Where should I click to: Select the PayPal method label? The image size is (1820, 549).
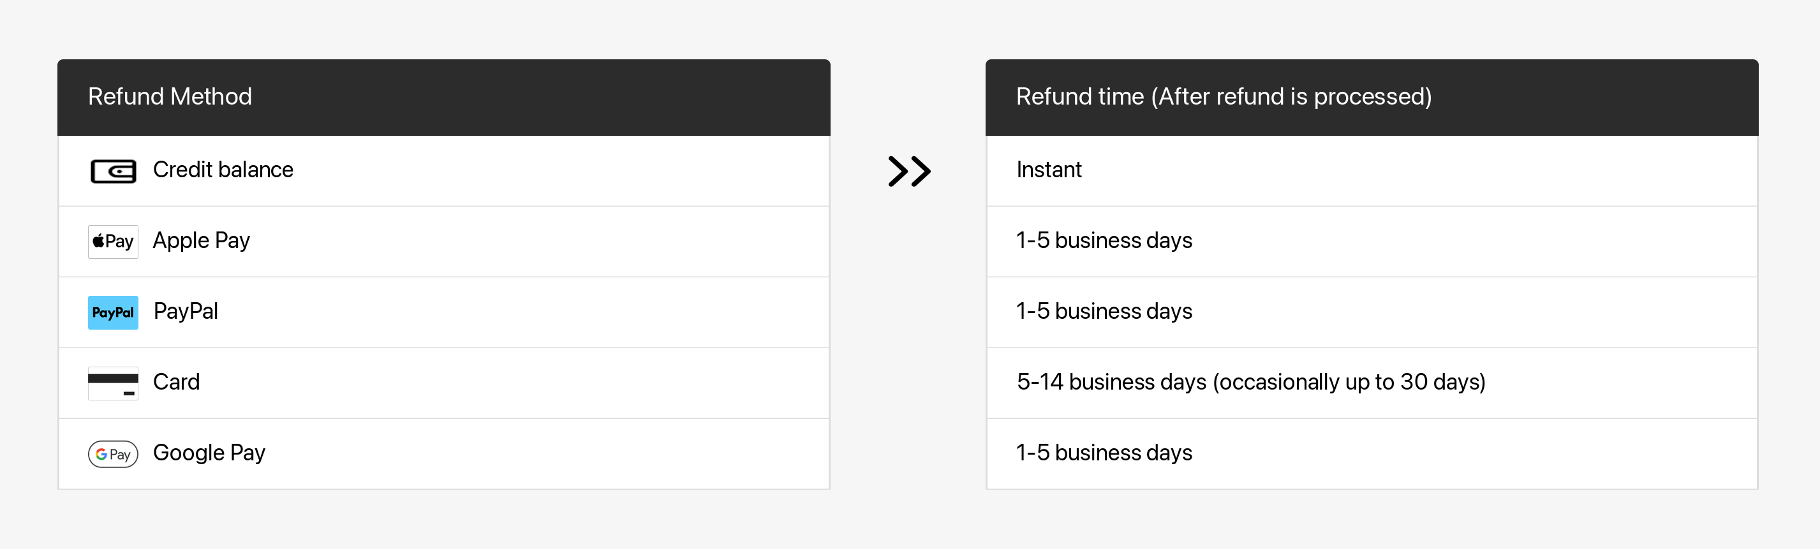click(186, 312)
